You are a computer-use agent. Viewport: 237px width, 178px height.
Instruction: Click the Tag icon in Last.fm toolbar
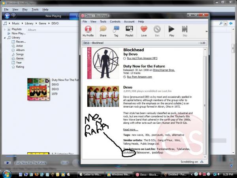(116, 31)
